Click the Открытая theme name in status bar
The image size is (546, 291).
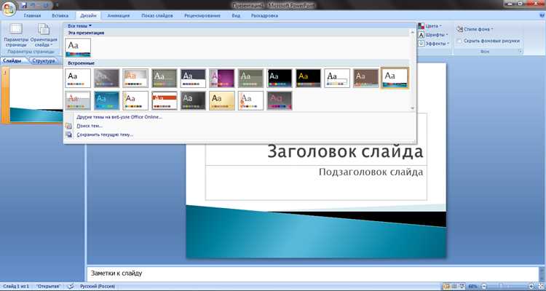48,287
